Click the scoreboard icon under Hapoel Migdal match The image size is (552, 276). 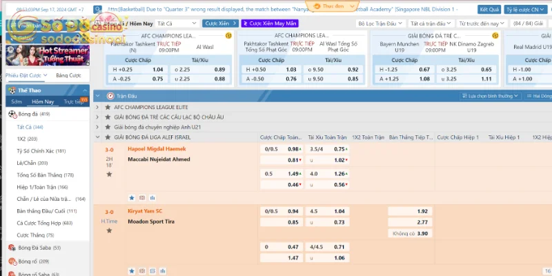(141, 197)
